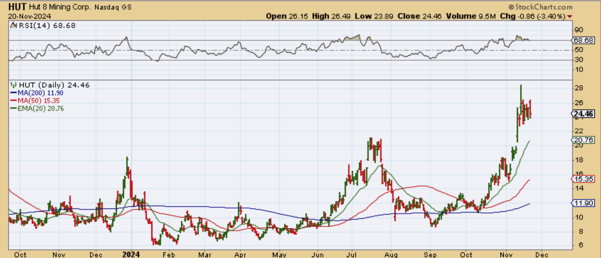This screenshot has width=601, height=258.
Task: Click the EMA(20) 20.76 legend text
Action: [x=41, y=108]
